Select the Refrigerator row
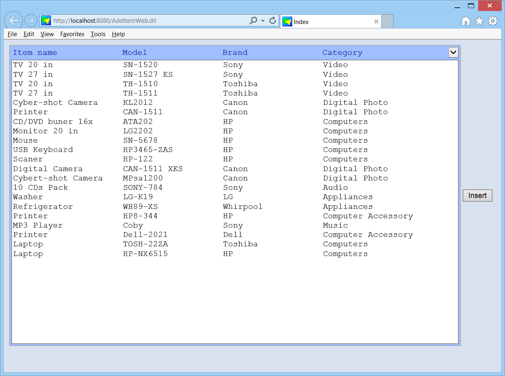This screenshot has height=376, width=505. [235, 206]
